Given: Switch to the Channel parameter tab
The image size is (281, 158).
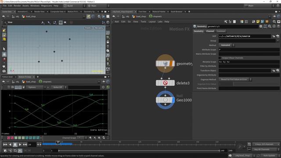Looking at the screenshot, I should 210,31.
